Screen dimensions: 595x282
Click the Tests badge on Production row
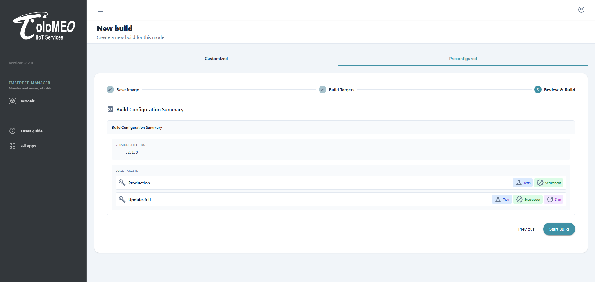(522, 183)
